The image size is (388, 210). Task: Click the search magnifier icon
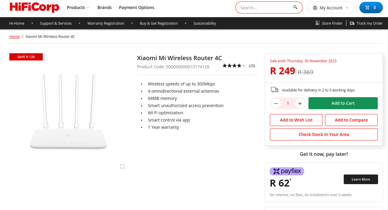(295, 8)
